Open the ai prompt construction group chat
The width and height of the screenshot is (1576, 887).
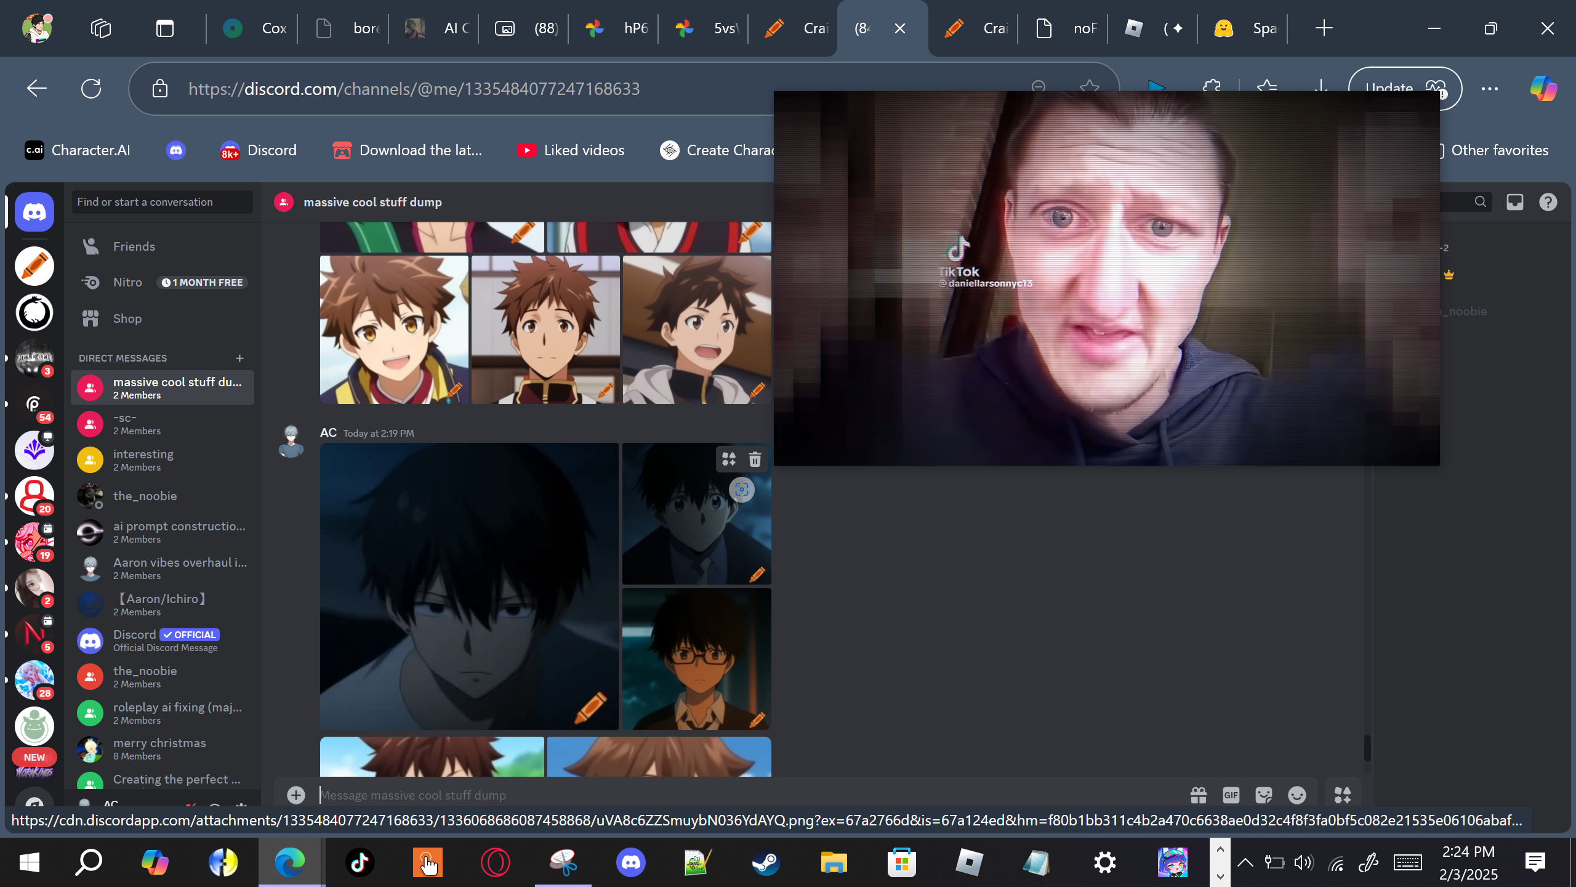(x=163, y=532)
